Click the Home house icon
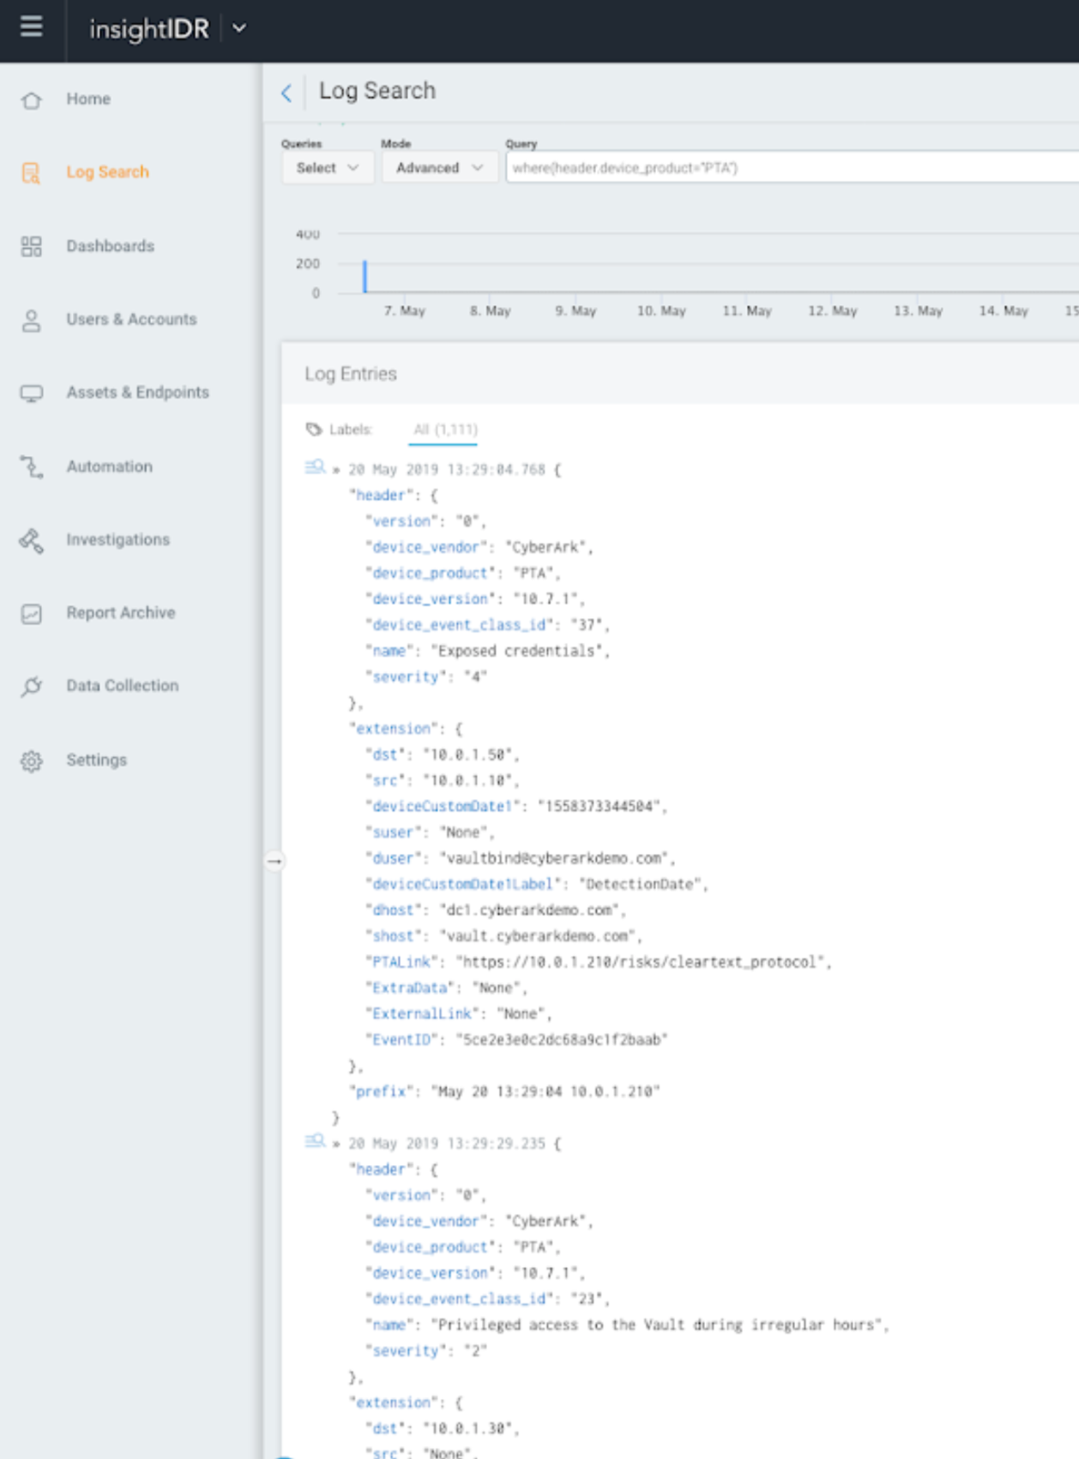The height and width of the screenshot is (1459, 1079). [32, 99]
